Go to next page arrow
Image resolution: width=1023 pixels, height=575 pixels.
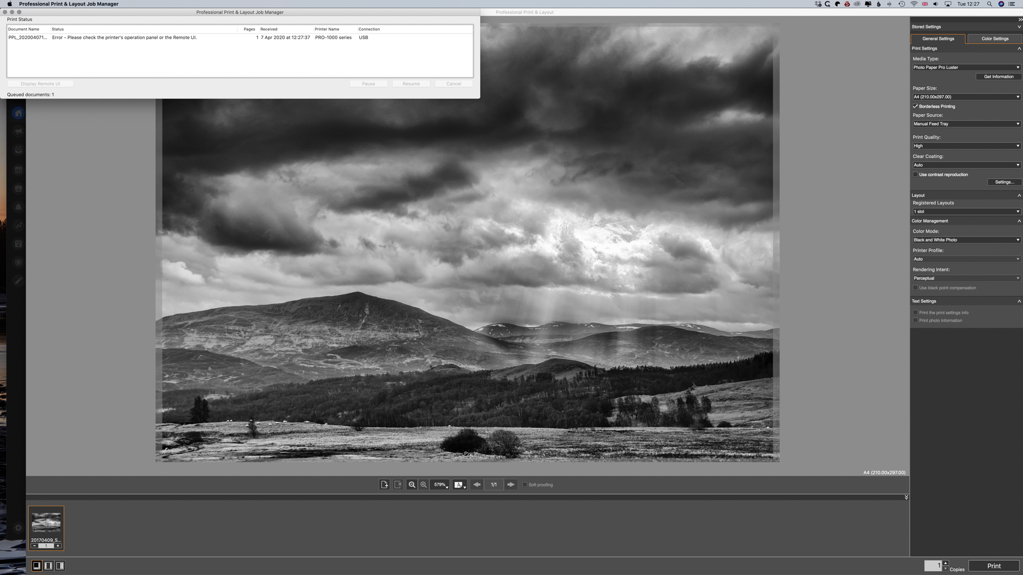pyautogui.click(x=511, y=484)
